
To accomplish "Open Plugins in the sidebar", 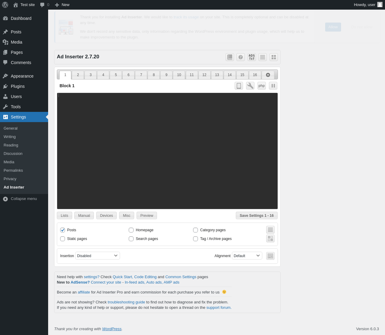I will pyautogui.click(x=24, y=86).
